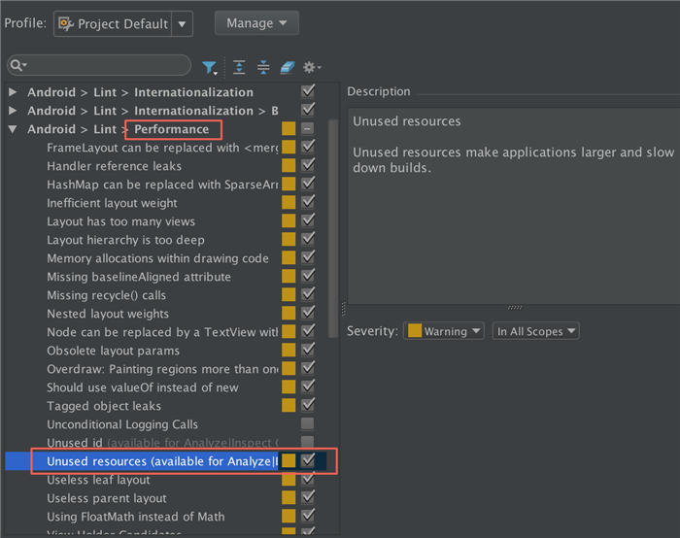The width and height of the screenshot is (680, 538).
Task: Click the search magnifier icon
Action: [x=17, y=66]
